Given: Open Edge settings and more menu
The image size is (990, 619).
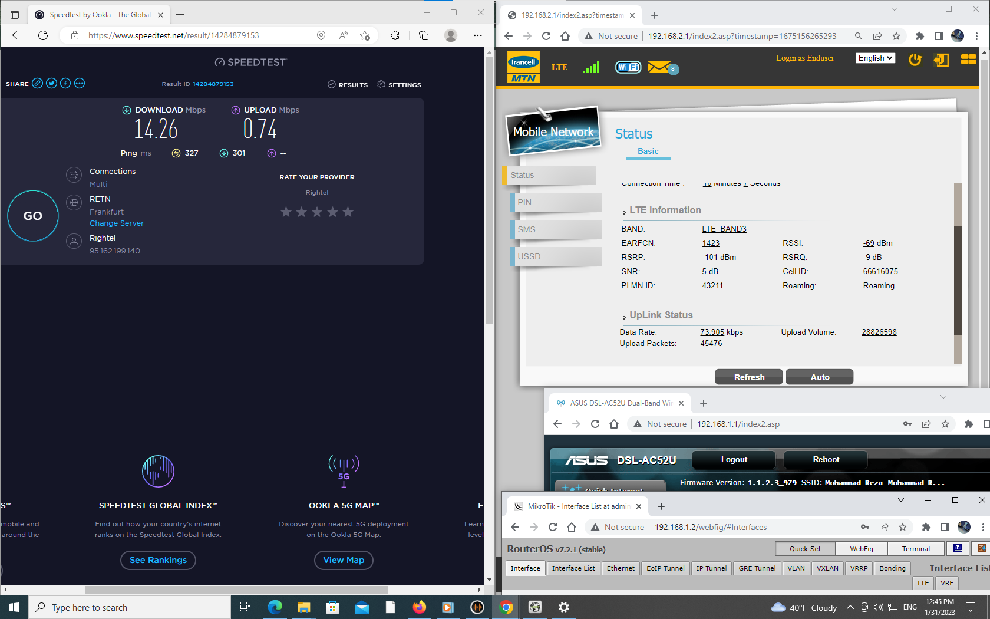Looking at the screenshot, I should pyautogui.click(x=478, y=35).
